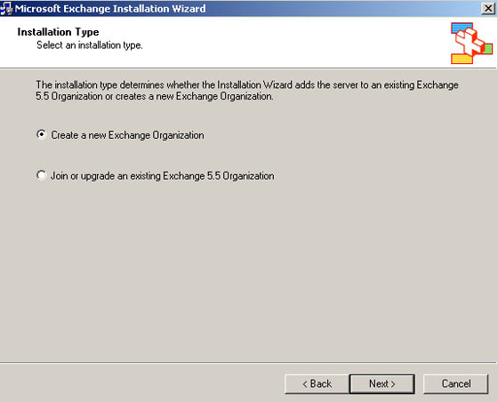Click the blue block of the Exchange logo
Screen dimensions: 498x402
pos(461,28)
